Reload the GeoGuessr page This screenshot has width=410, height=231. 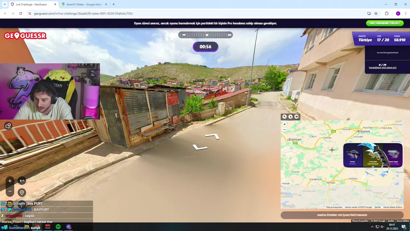(20, 13)
